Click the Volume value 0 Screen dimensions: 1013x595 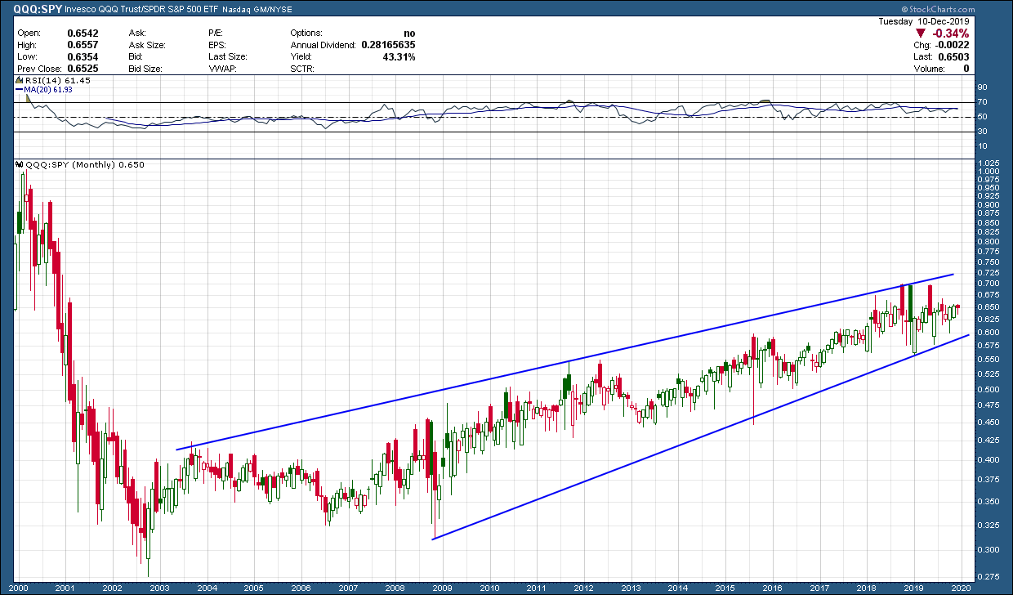[966, 69]
